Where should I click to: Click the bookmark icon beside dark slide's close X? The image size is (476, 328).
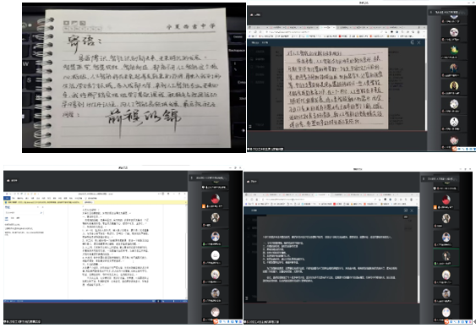(406, 210)
